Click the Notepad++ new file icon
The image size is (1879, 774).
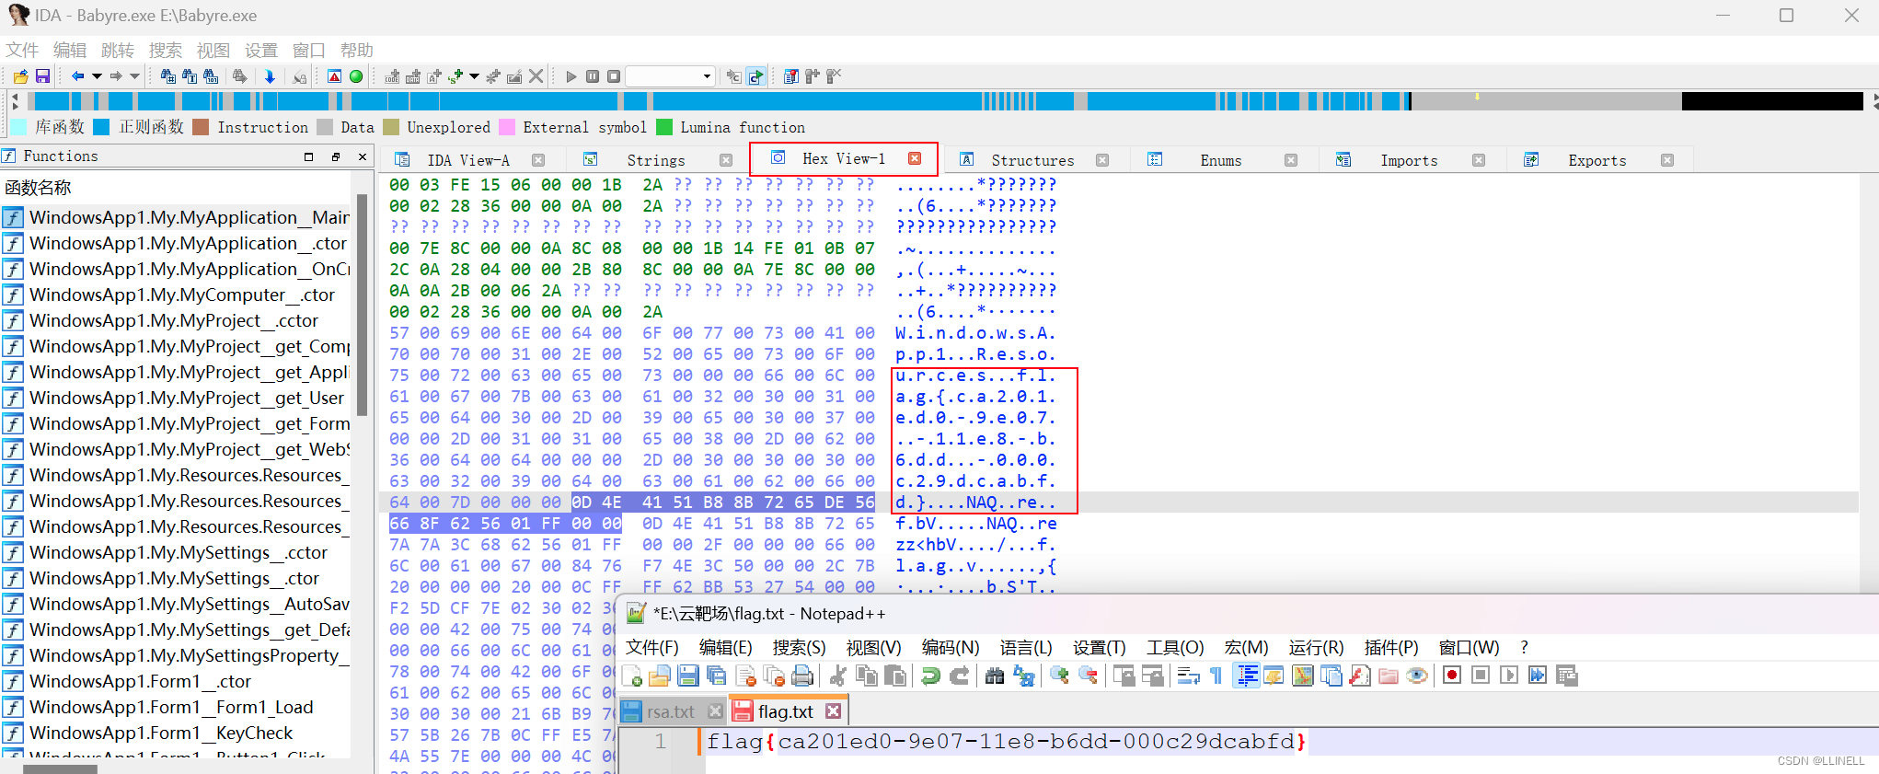[x=632, y=676]
